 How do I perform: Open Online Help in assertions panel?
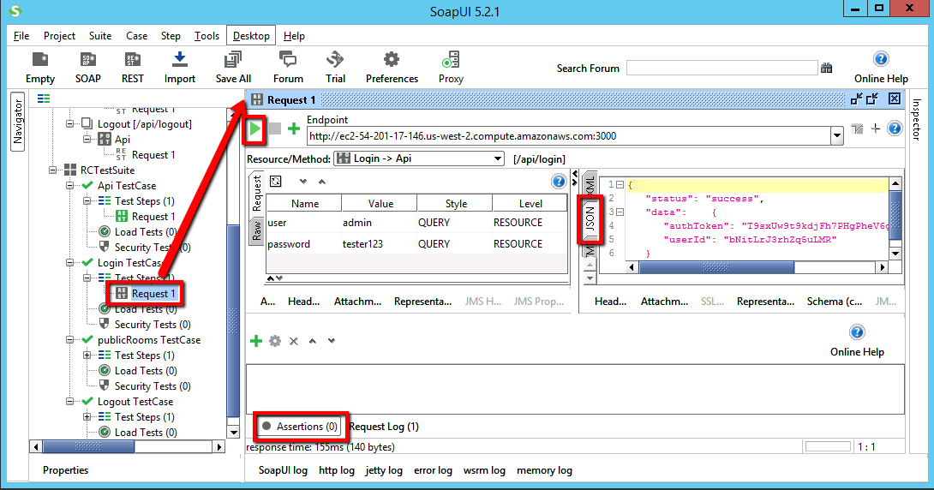click(x=857, y=341)
